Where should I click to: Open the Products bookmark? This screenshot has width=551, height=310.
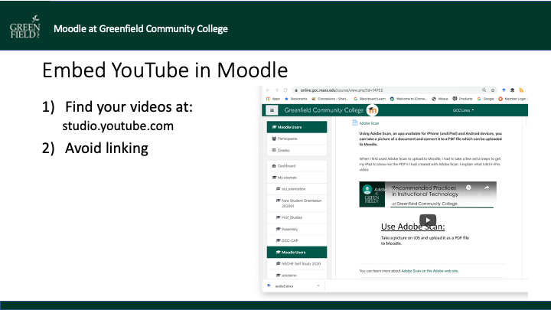click(x=462, y=99)
